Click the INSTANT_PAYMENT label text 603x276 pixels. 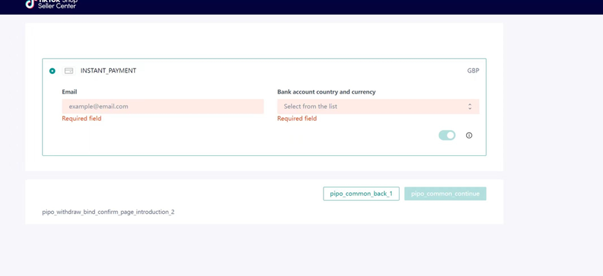[108, 71]
